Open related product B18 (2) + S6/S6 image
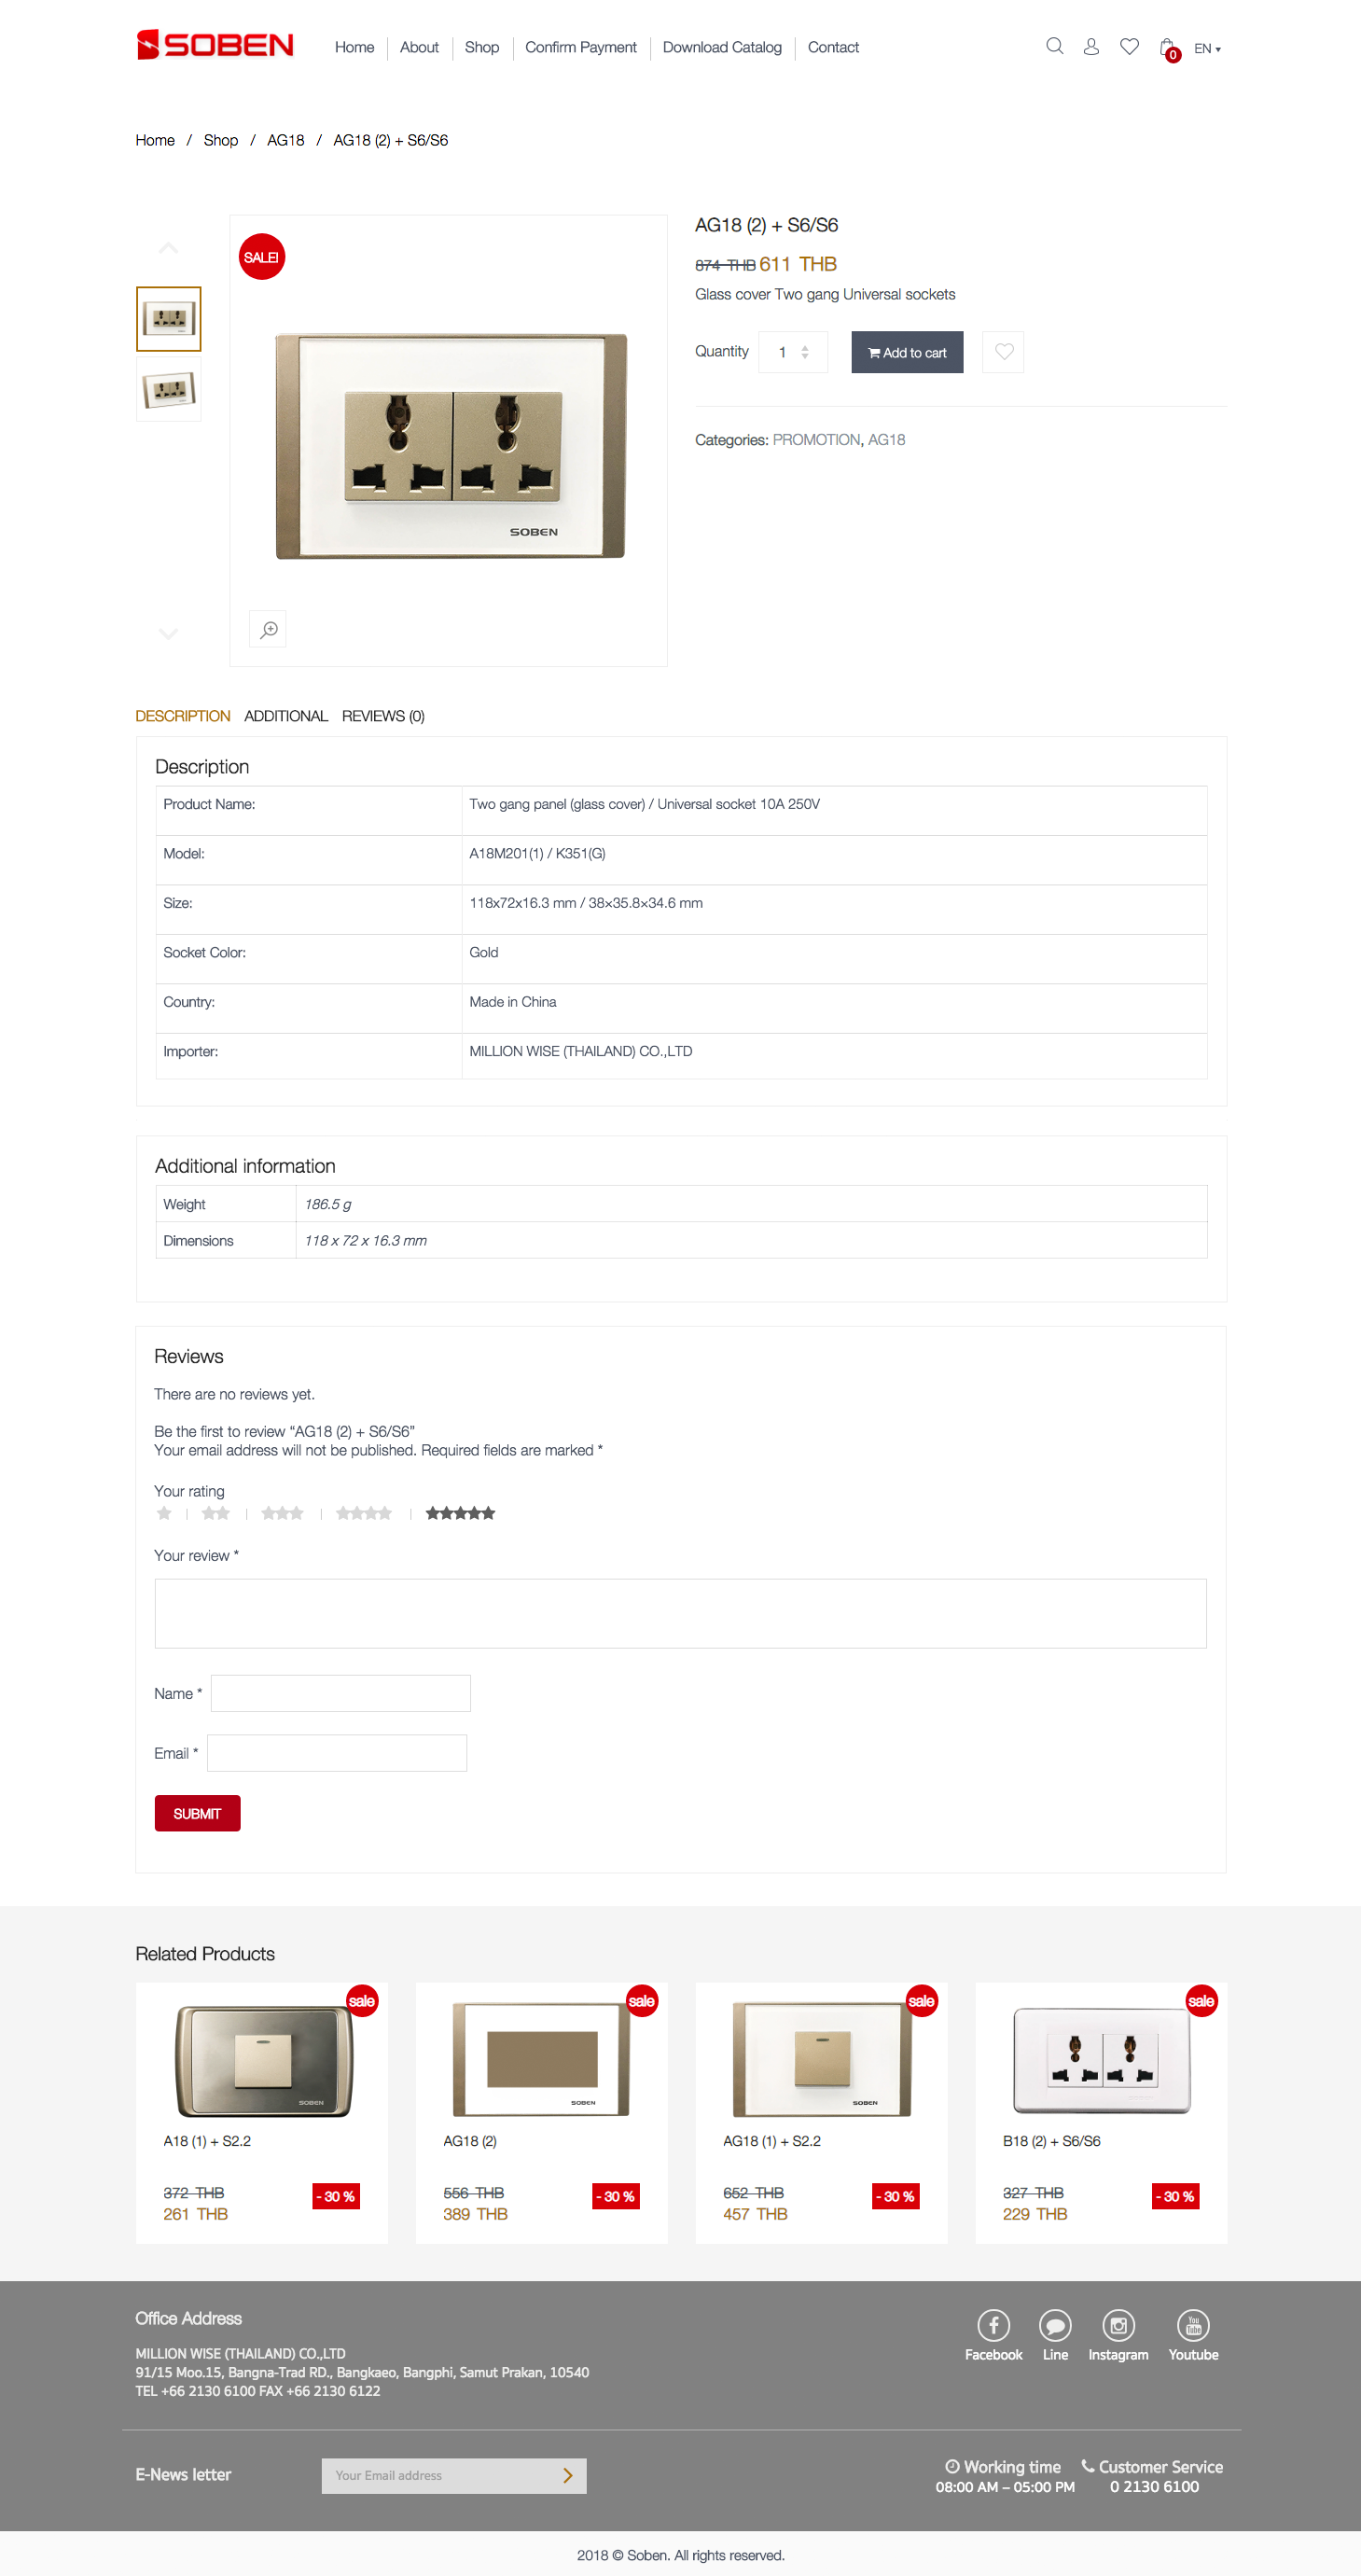Viewport: 1361px width, 2576px height. 1101,2059
